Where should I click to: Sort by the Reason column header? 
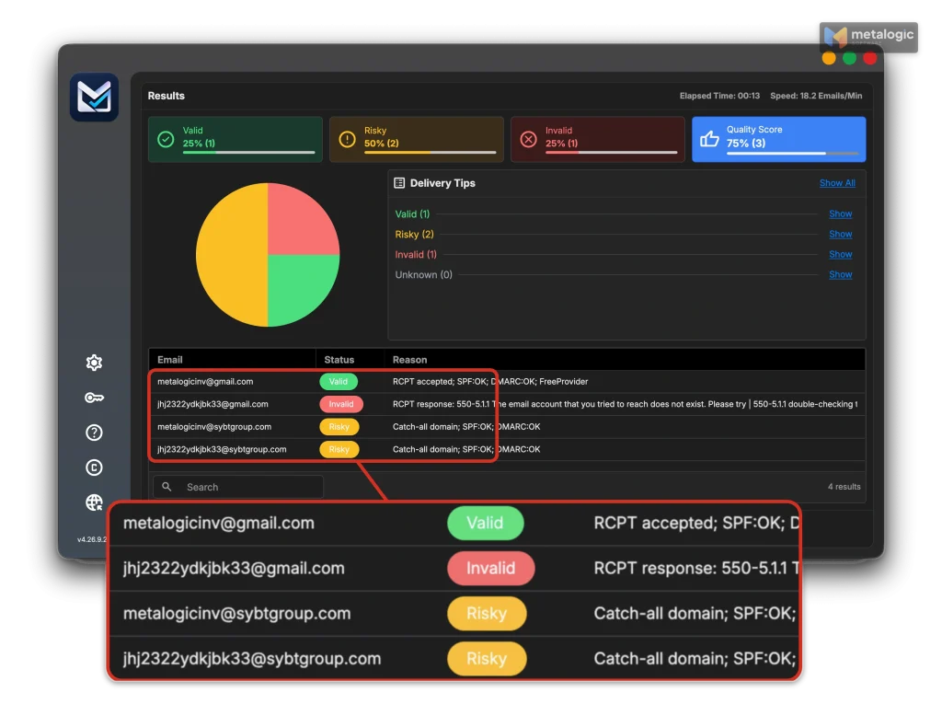[x=409, y=360]
